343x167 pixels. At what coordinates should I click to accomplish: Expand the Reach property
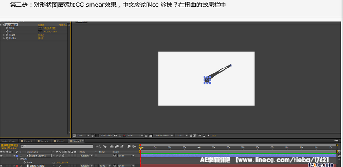point(4,35)
